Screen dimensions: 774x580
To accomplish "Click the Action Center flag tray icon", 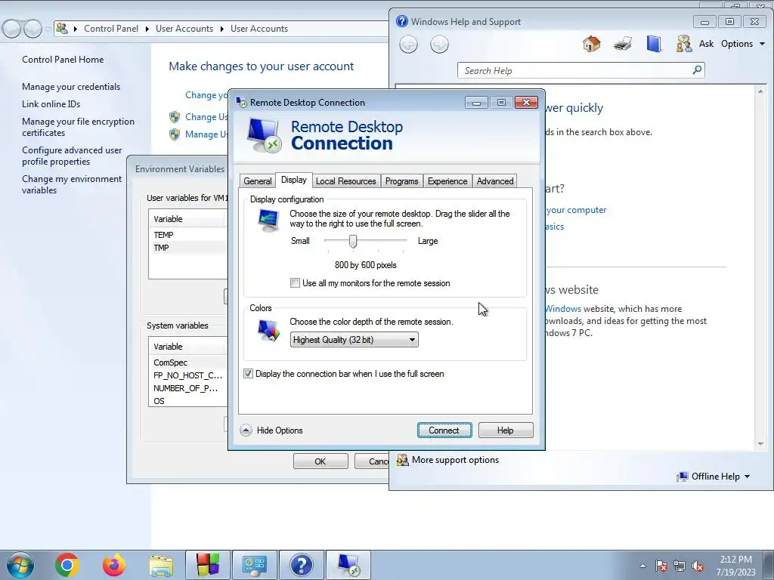I will click(661, 566).
